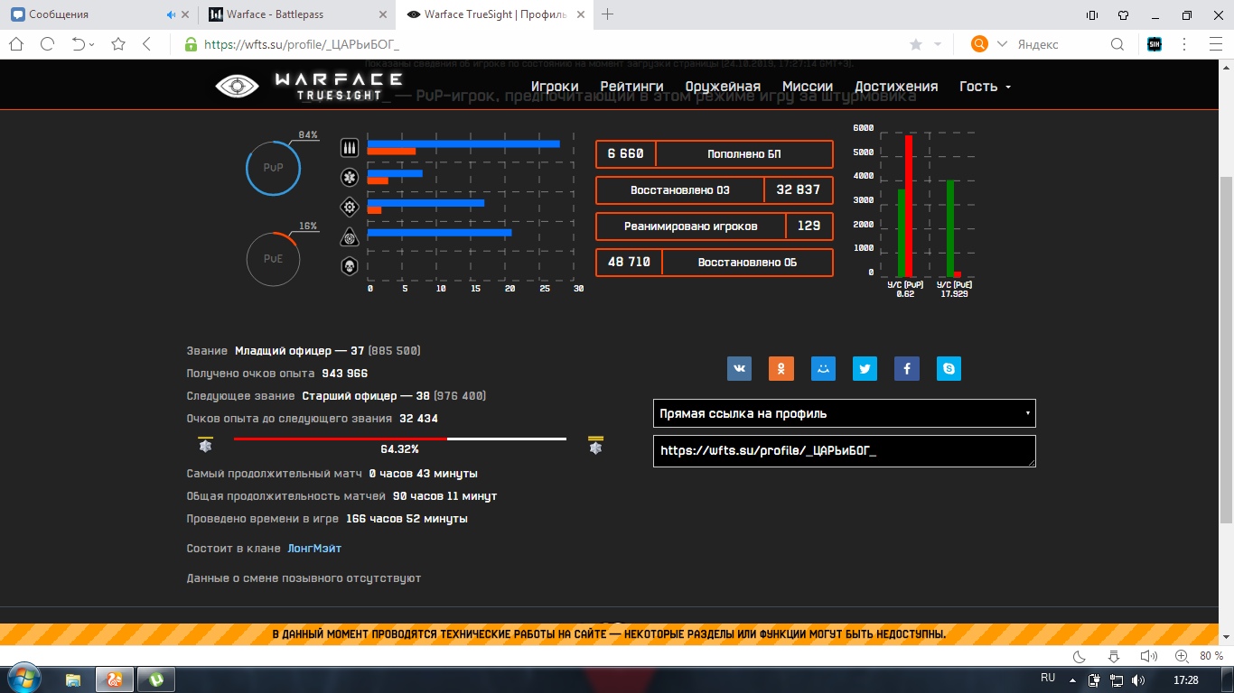Click the search magnifier icon
This screenshot has height=693, width=1234.
tap(1117, 44)
